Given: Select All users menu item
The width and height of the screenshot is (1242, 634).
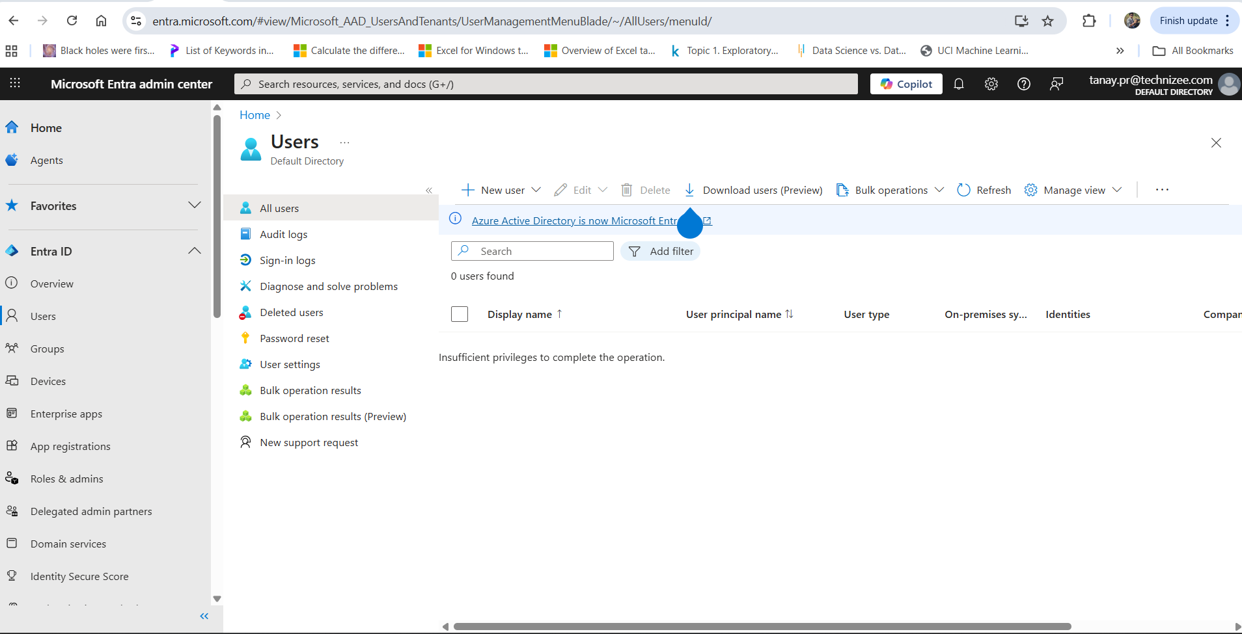Looking at the screenshot, I should tap(331, 208).
